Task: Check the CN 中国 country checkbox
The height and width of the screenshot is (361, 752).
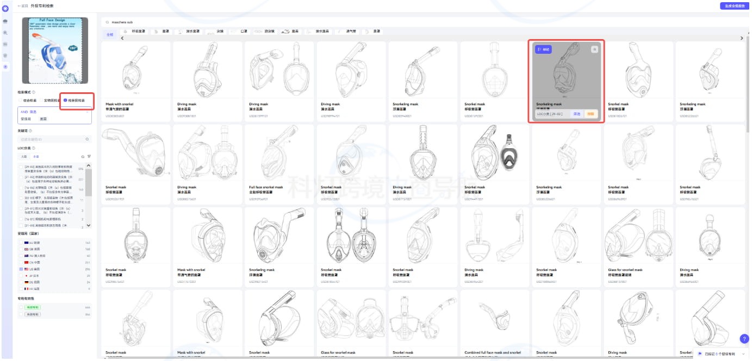Action: tap(21, 262)
